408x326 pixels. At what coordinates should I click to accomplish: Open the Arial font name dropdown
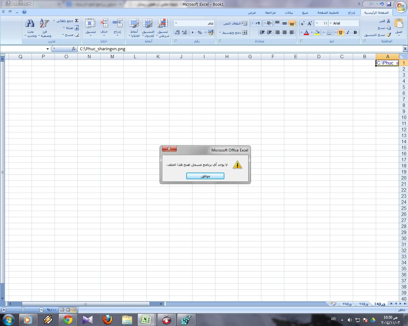click(331, 23)
